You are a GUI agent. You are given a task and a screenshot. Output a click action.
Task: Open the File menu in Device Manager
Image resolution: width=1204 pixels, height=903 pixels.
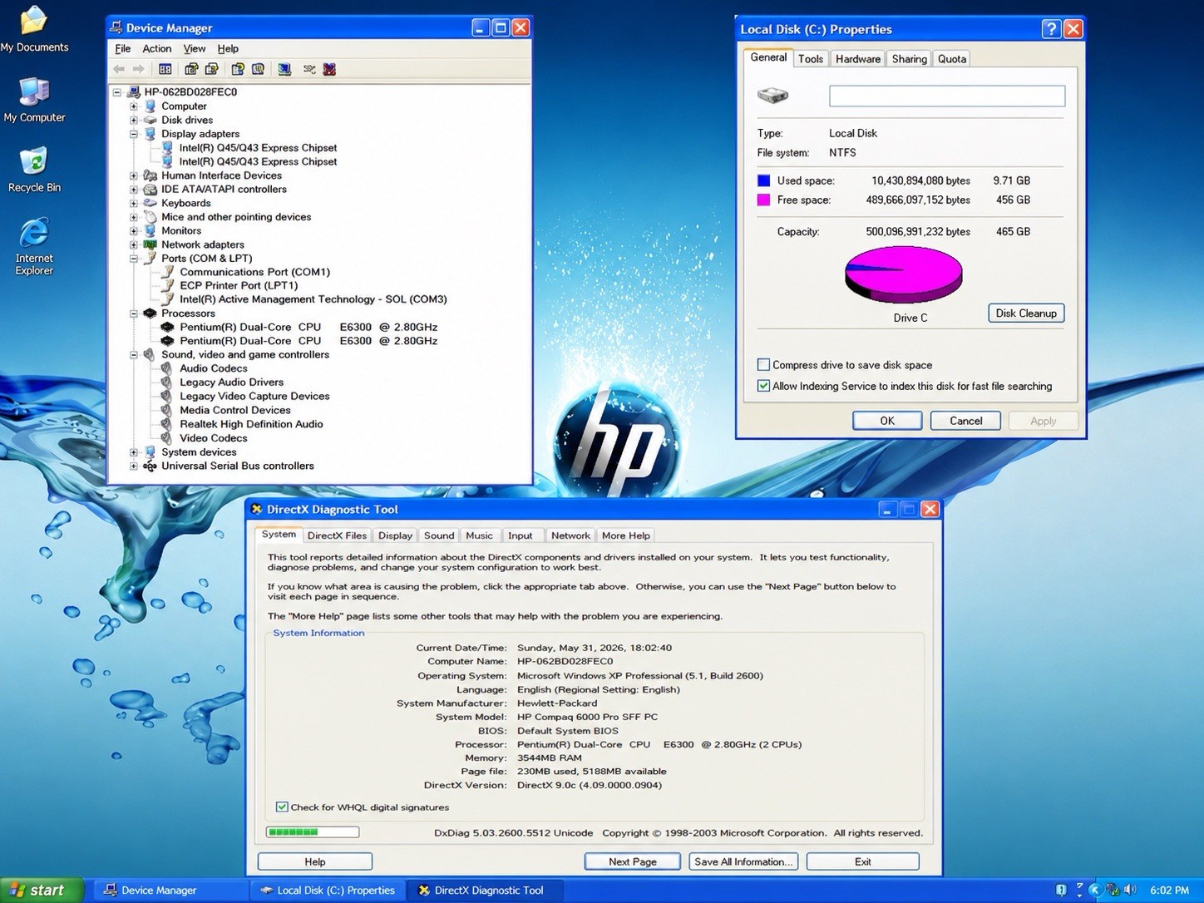coord(122,49)
